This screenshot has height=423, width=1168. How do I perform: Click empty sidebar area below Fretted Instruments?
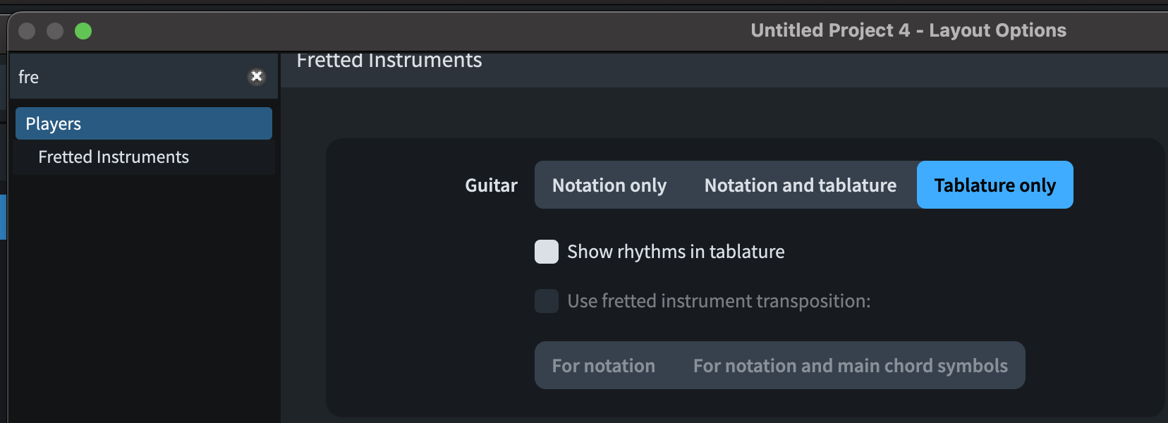(x=143, y=296)
